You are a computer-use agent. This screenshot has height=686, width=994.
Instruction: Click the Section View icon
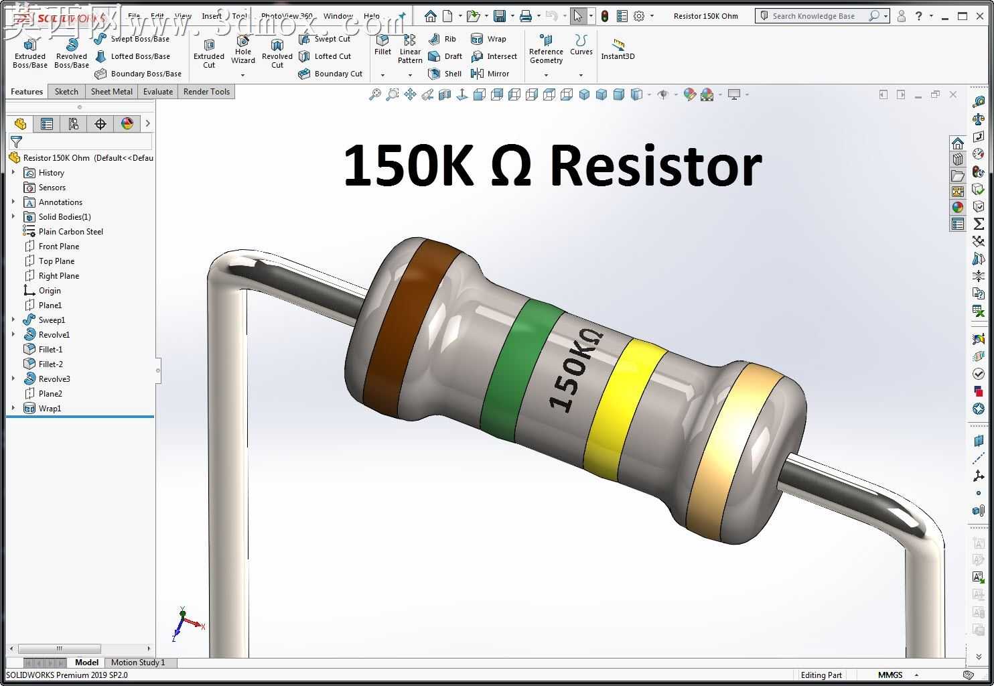tap(445, 95)
